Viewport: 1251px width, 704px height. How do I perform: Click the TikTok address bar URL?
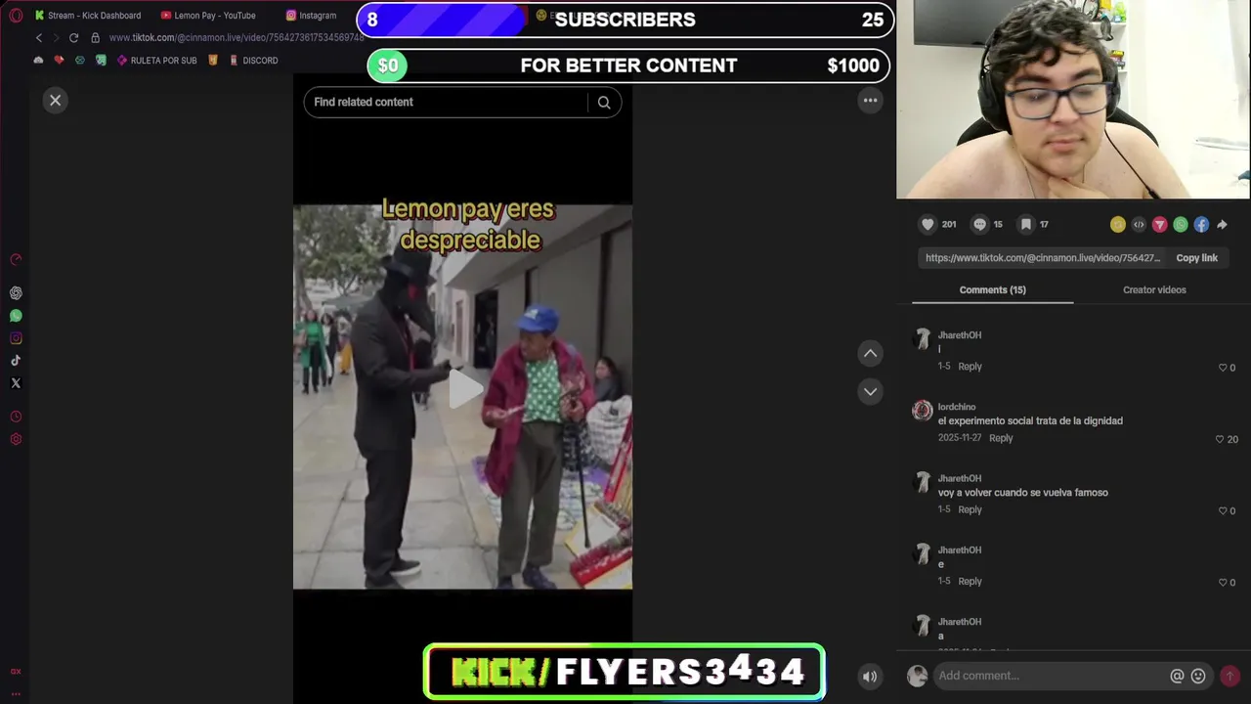click(x=236, y=38)
